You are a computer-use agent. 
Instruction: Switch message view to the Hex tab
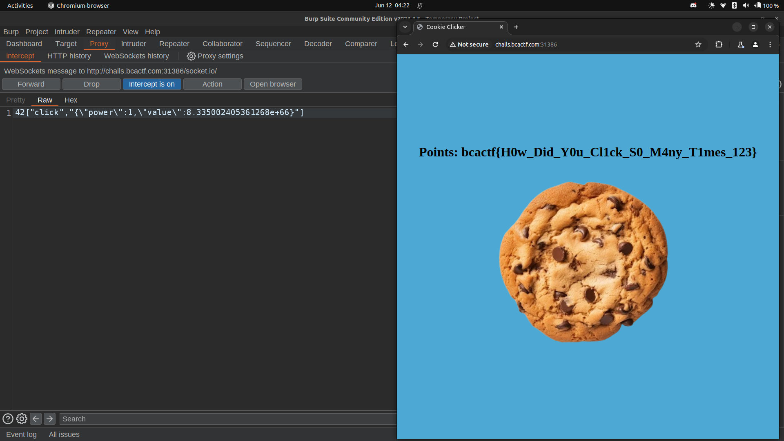coord(71,100)
